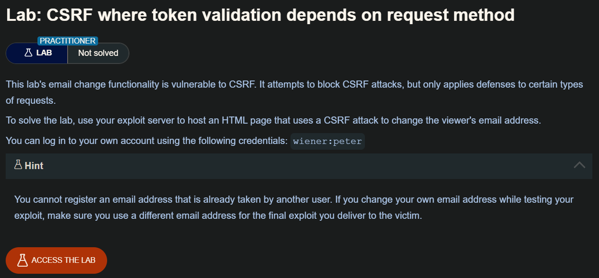
Task: Click the flask icon on ACCESS THE LAB
Action: pos(22,260)
